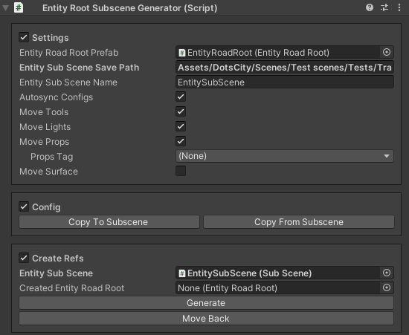Disable Autosync Configs checkbox

[181, 97]
